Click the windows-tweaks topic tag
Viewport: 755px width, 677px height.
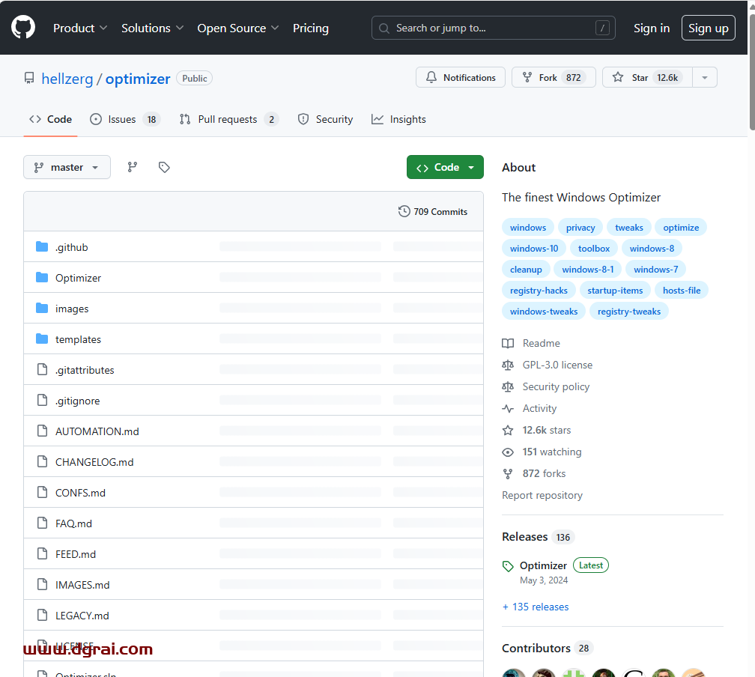(544, 312)
